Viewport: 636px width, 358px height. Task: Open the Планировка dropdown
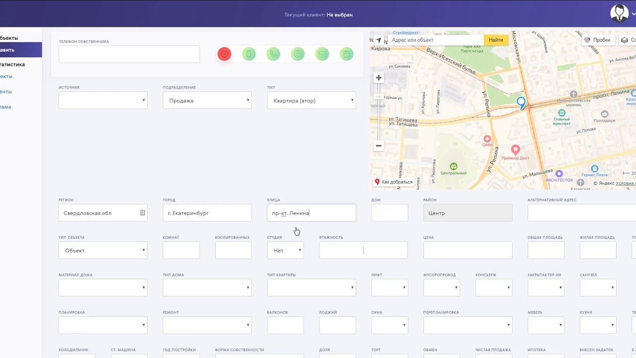point(103,325)
